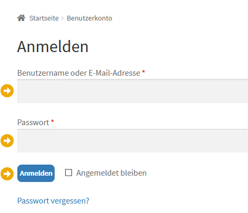
Task: Click the orange arrow icon beside username field
Action: coord(7,90)
